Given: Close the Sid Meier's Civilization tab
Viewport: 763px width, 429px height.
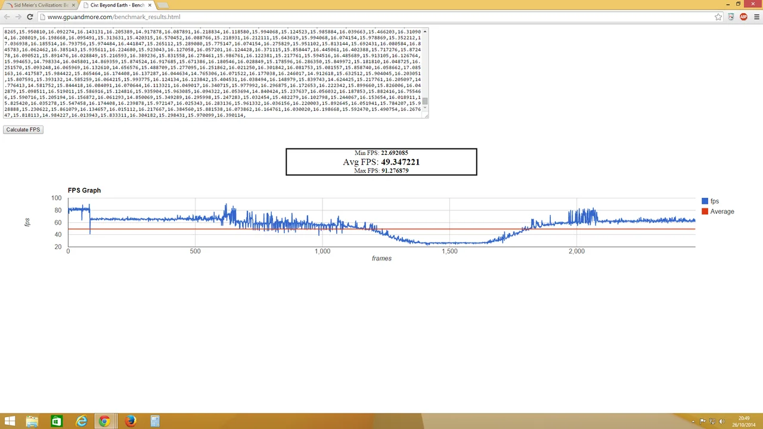Looking at the screenshot, I should pos(74,5).
